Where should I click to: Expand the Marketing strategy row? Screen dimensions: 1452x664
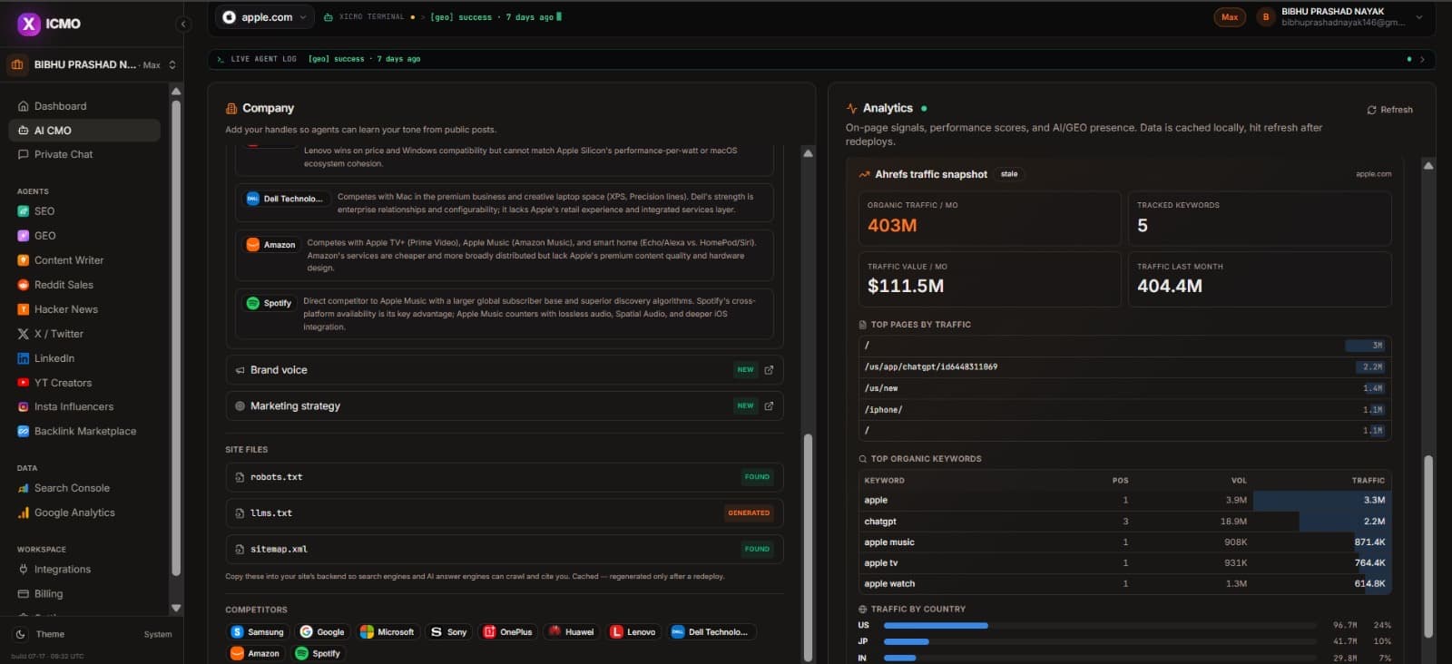505,406
